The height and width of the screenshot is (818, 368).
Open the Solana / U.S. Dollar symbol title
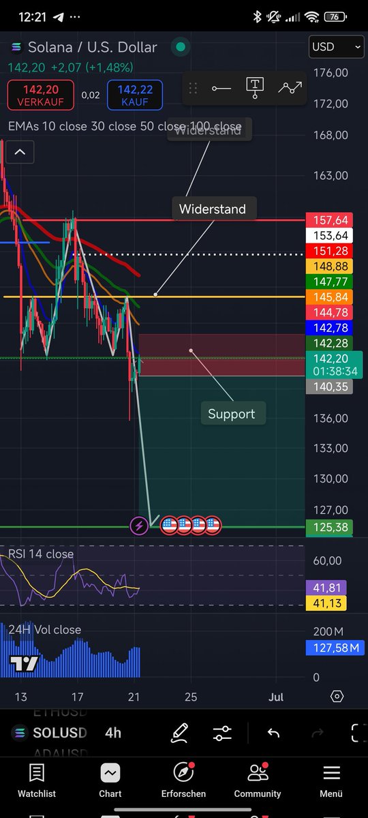(x=92, y=47)
